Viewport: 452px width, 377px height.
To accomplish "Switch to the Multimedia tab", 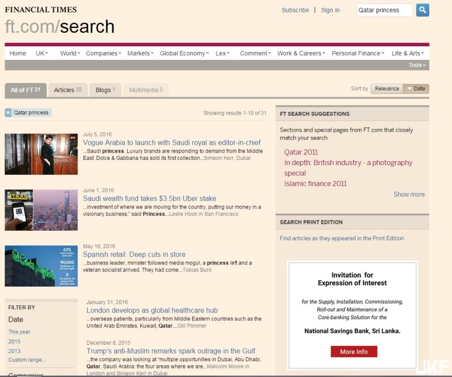I will pyautogui.click(x=146, y=90).
